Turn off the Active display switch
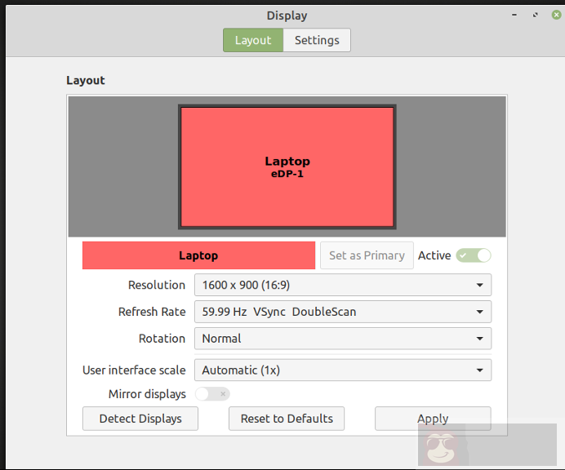The width and height of the screenshot is (565, 470). (x=474, y=255)
